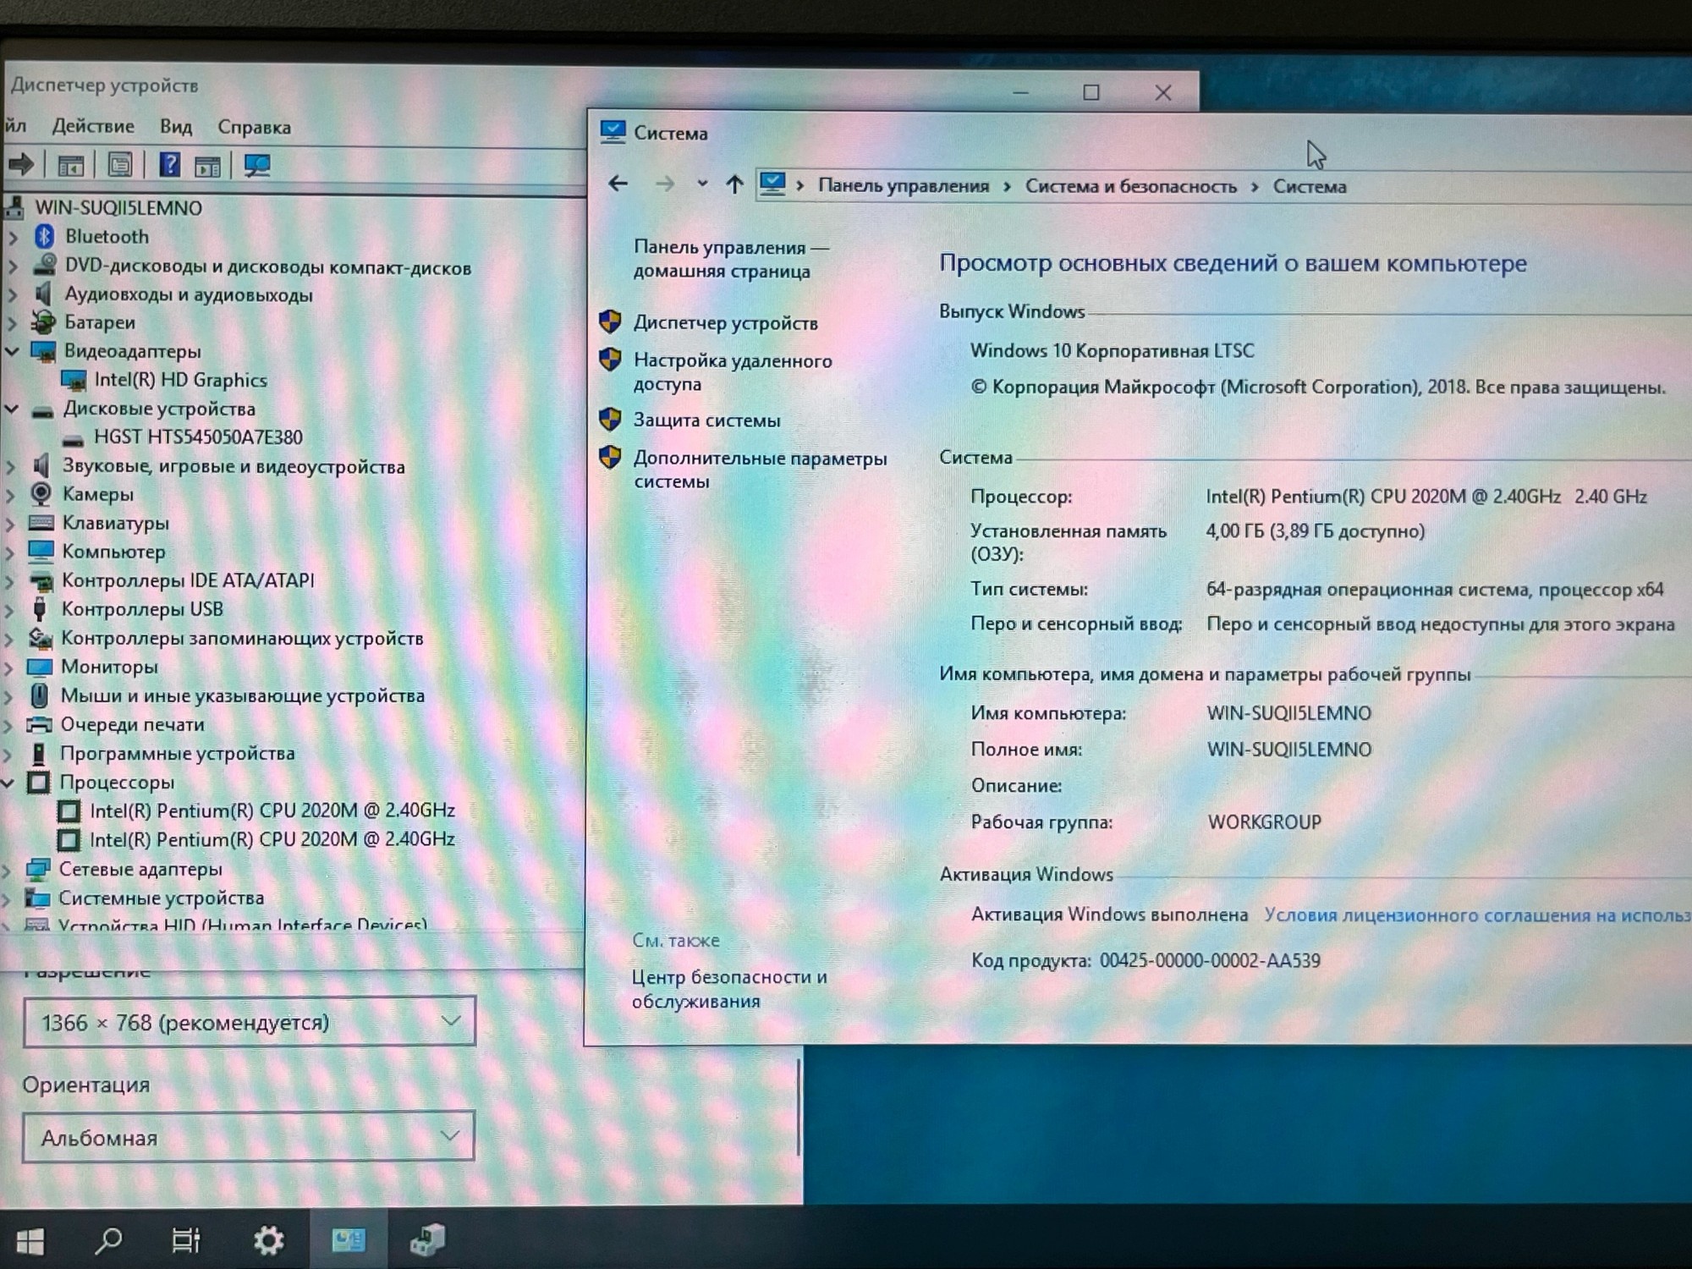
Task: Open the Вид menu in Device Manager
Action: 174,127
